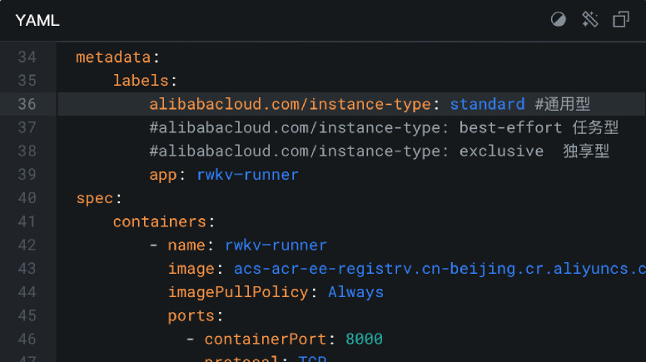
Task: Select line number 40
Action: (27, 198)
